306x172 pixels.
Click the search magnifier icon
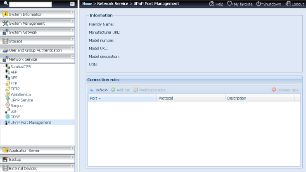coord(6,3)
